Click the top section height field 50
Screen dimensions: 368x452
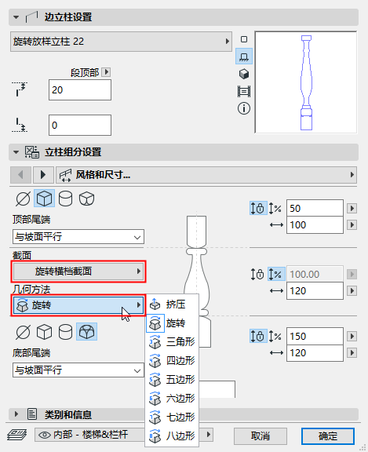pyautogui.click(x=315, y=208)
